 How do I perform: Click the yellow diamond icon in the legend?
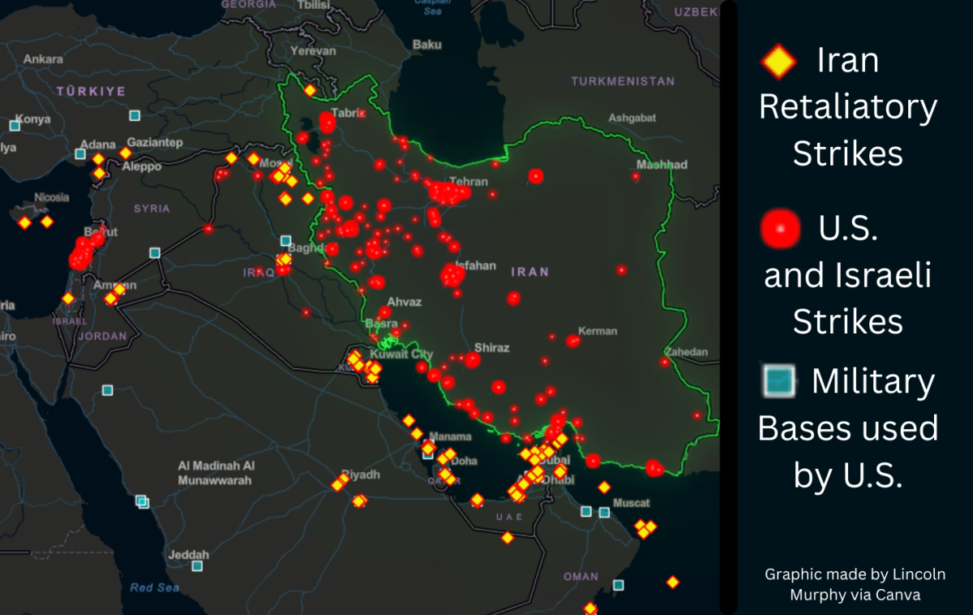(778, 62)
